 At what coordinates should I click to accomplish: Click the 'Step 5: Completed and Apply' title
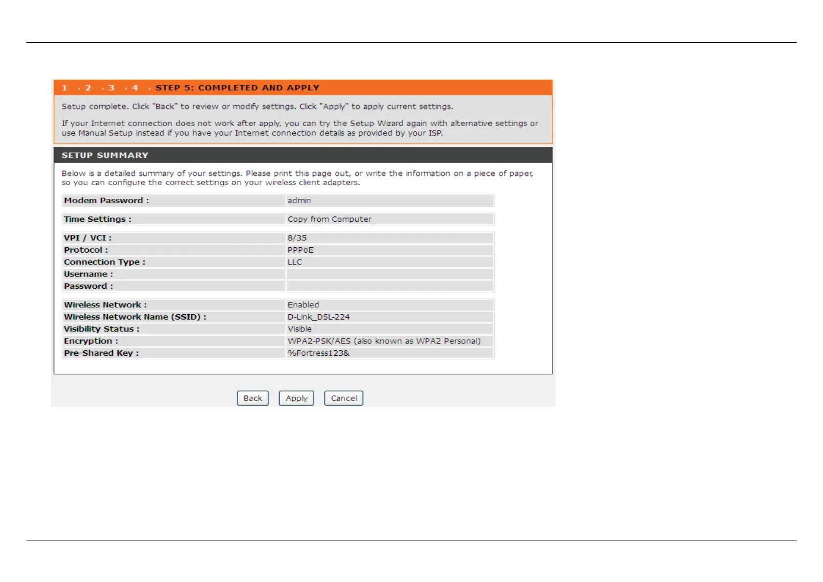pyautogui.click(x=238, y=88)
